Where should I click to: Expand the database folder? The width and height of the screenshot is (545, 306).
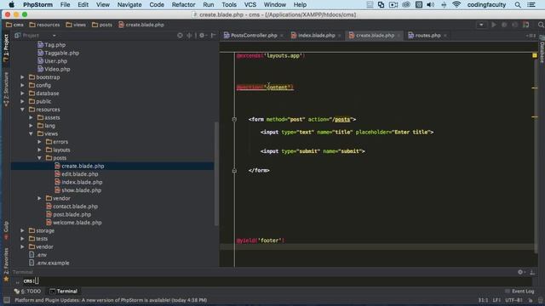click(x=22, y=93)
